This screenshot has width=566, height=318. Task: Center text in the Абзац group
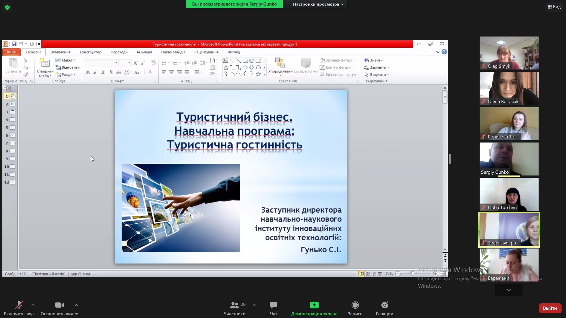[x=172, y=72]
